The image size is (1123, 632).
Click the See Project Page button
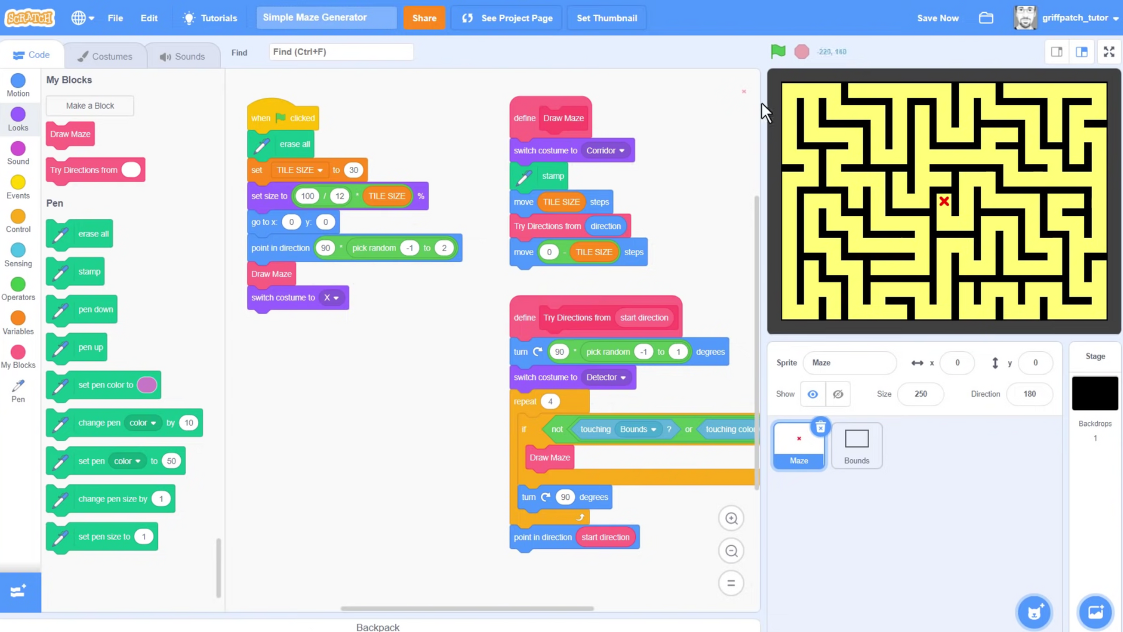508,18
